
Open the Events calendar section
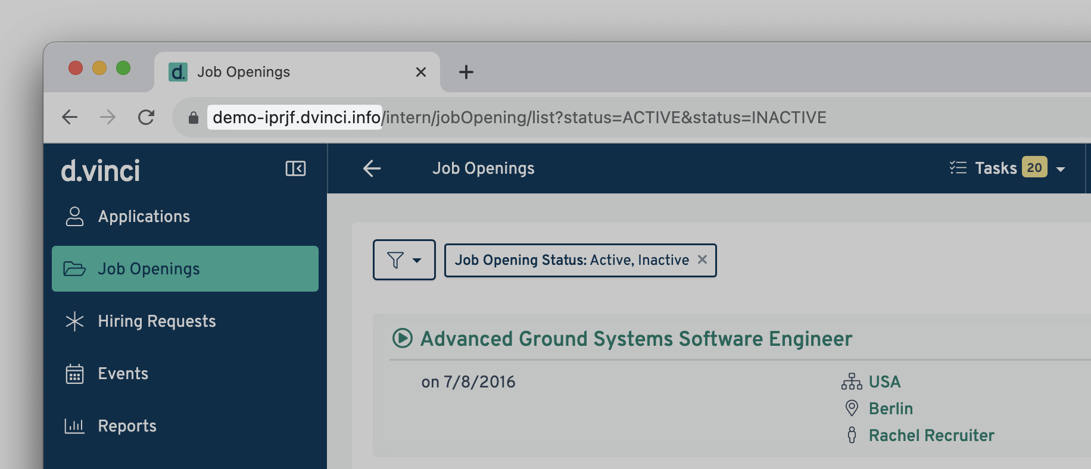point(123,374)
